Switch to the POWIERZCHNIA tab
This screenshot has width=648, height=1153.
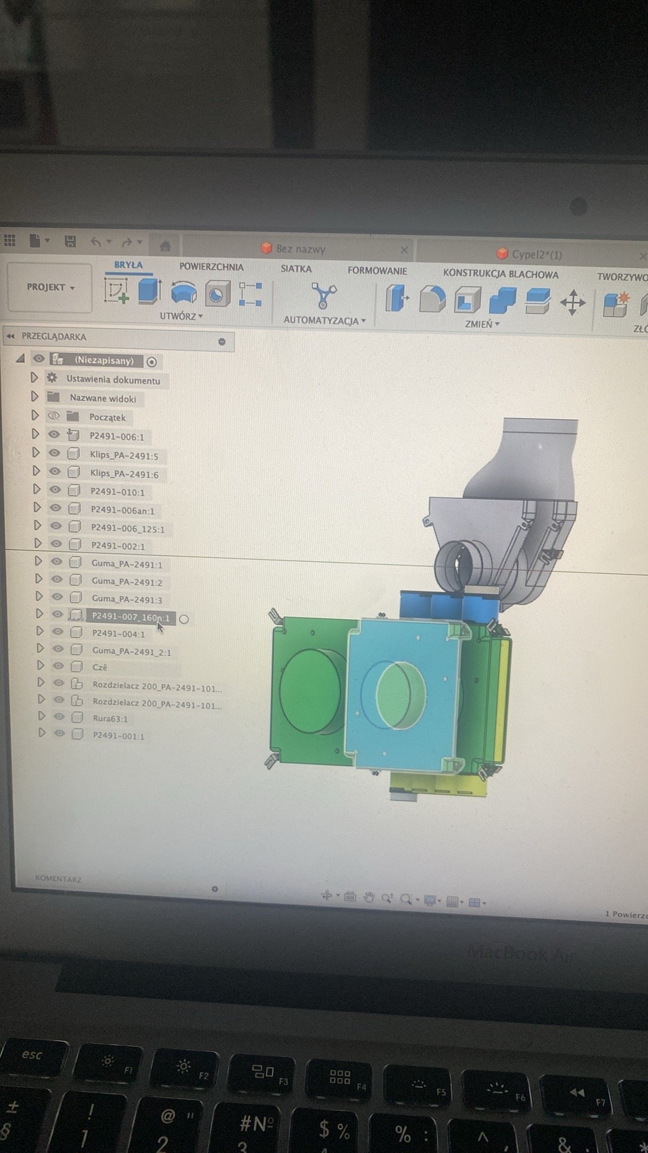pyautogui.click(x=211, y=267)
